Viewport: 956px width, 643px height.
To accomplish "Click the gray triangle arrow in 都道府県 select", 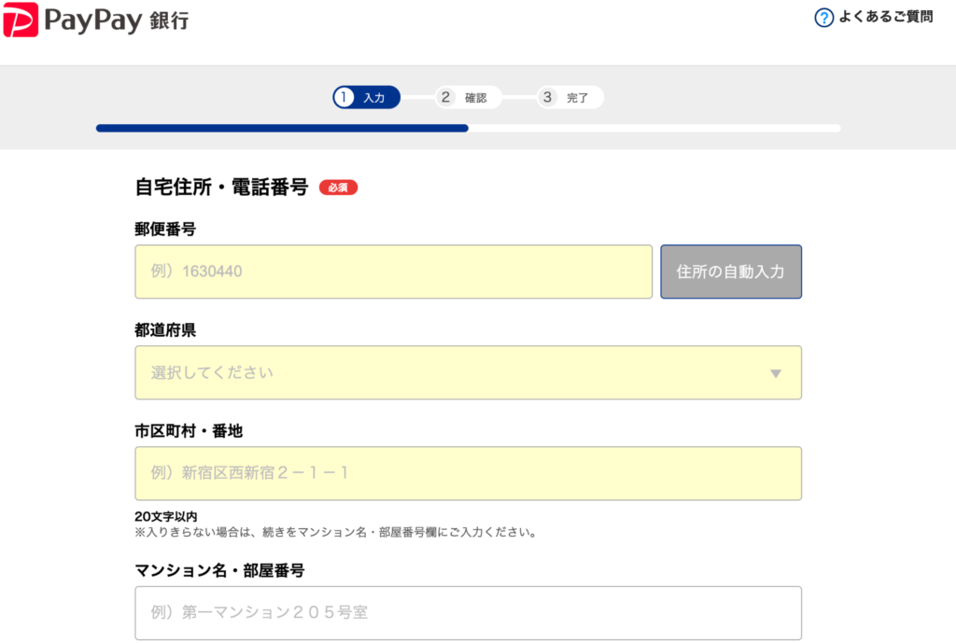I will pos(775,373).
